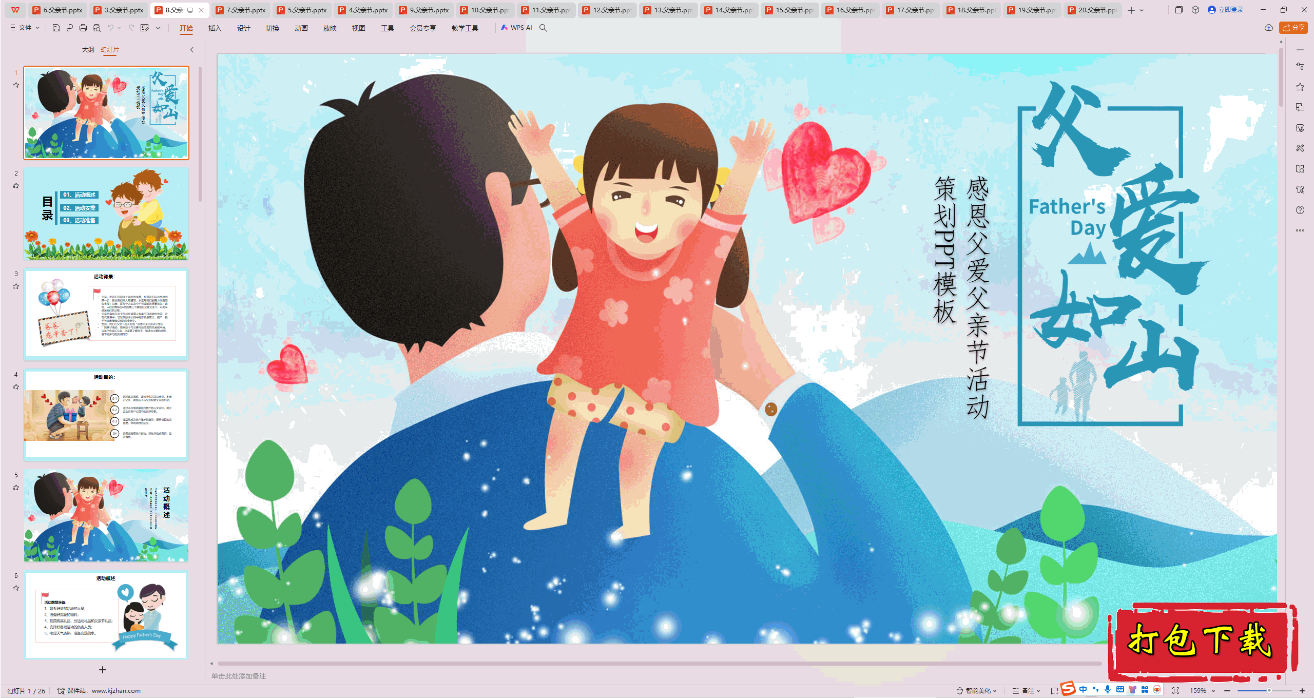
Task: Select slide 2 目录 thumbnail
Action: coord(106,213)
